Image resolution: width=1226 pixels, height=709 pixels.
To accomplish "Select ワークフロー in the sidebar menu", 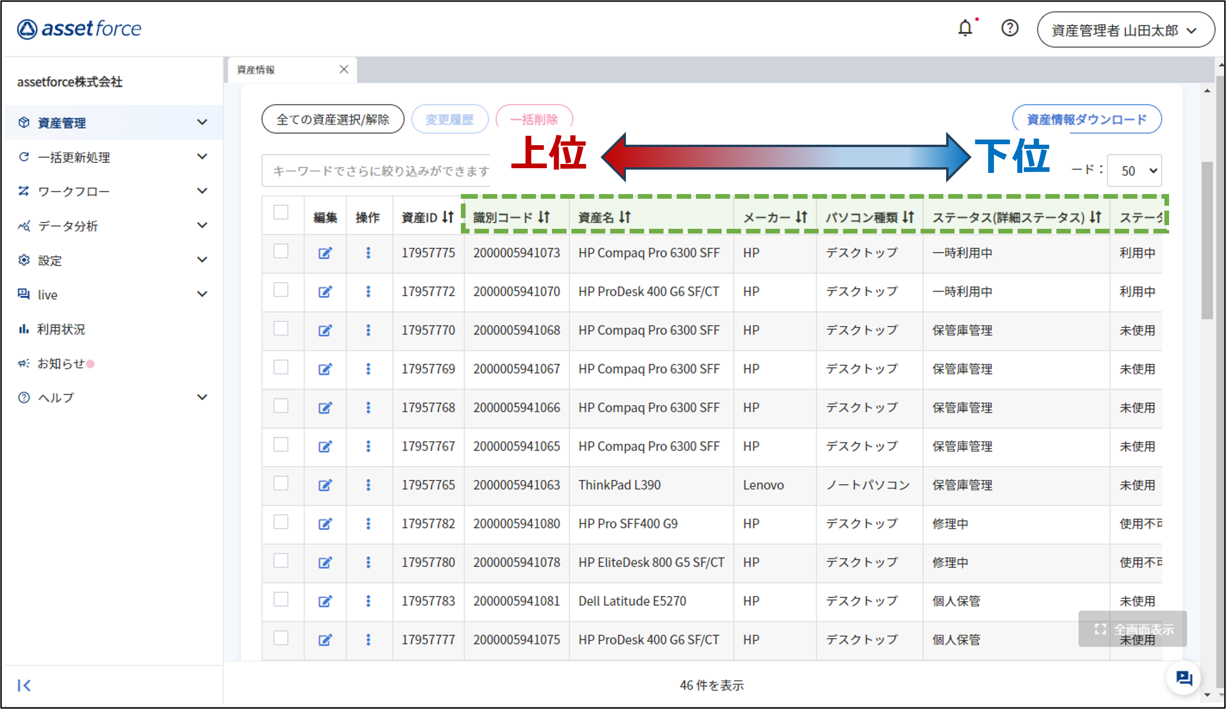I will [x=73, y=192].
